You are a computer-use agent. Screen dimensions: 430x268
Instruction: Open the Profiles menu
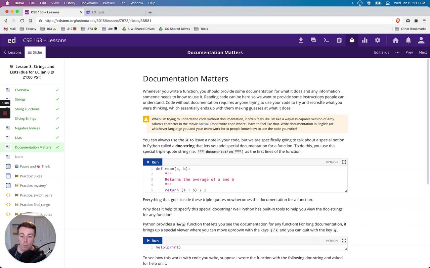109,3
